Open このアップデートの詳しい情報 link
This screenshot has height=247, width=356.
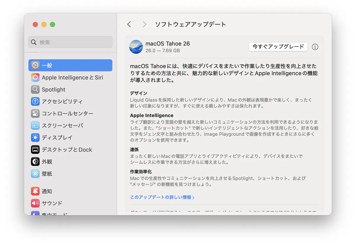click(162, 196)
